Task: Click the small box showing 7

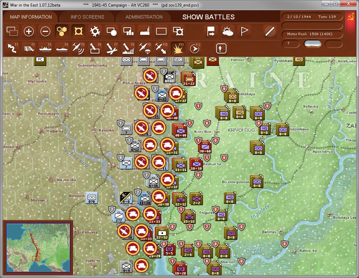Action: pos(291,43)
